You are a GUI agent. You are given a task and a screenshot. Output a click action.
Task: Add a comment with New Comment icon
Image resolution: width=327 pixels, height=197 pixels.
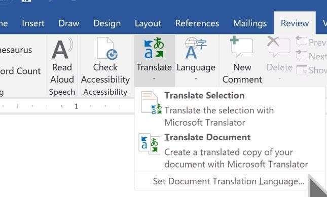(241, 47)
